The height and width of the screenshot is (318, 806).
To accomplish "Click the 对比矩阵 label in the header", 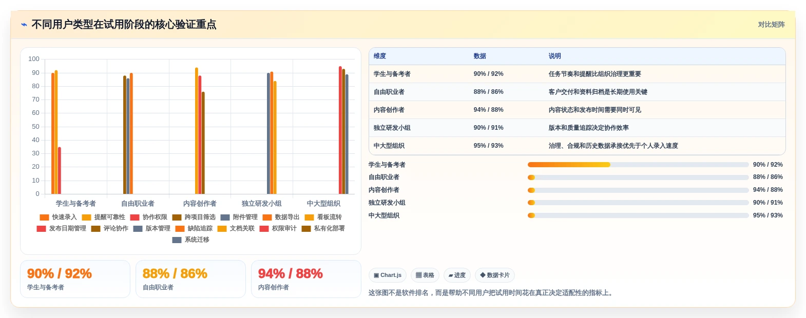I will (771, 25).
